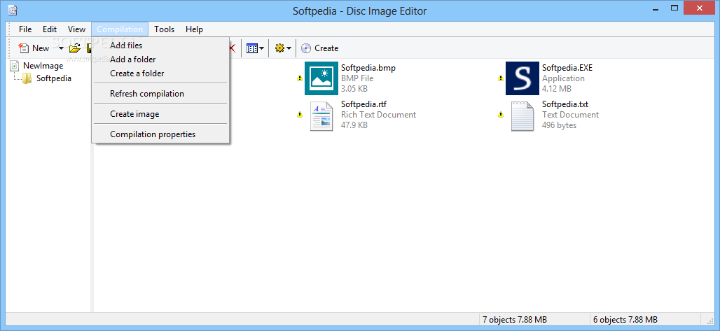
Task: Open the Tools menu
Action: point(165,29)
